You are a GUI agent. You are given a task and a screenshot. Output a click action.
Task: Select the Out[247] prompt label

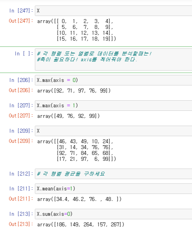[21, 21]
